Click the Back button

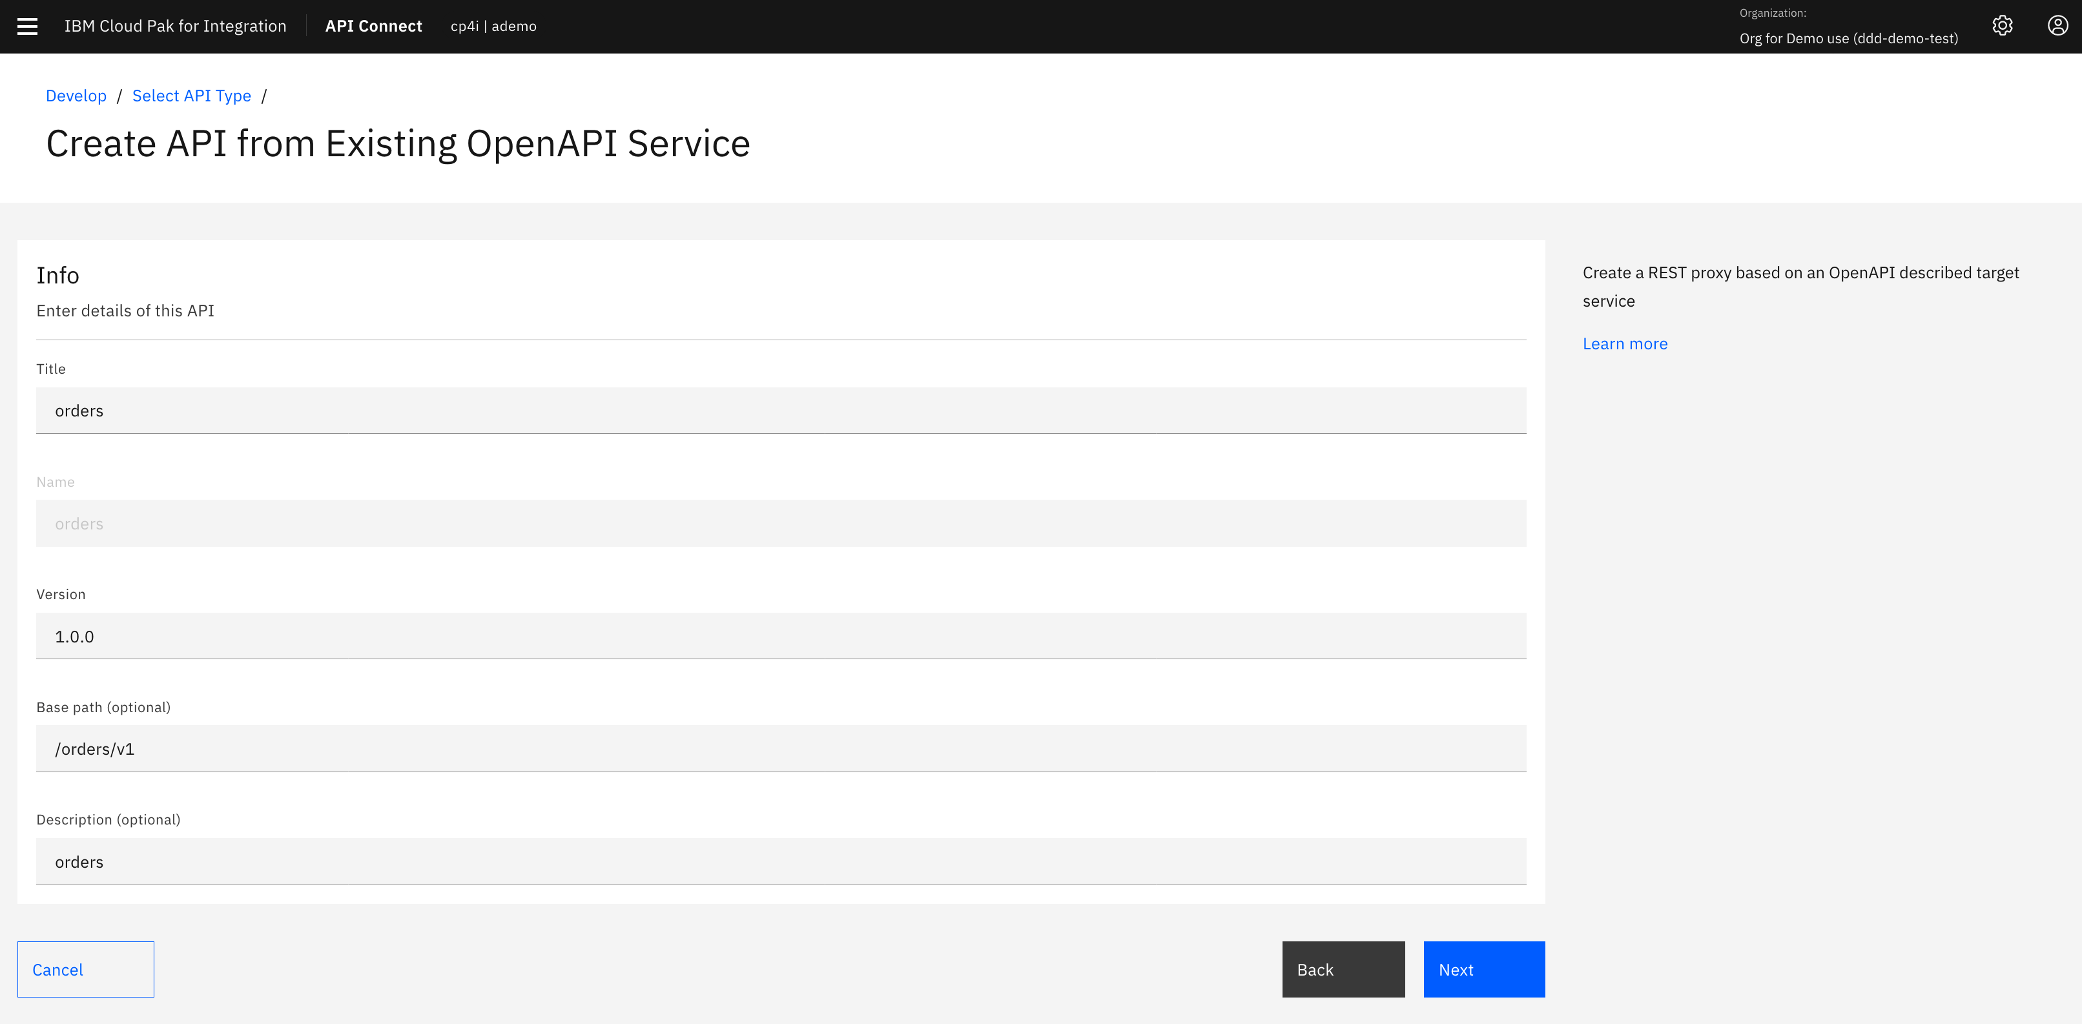1343,969
